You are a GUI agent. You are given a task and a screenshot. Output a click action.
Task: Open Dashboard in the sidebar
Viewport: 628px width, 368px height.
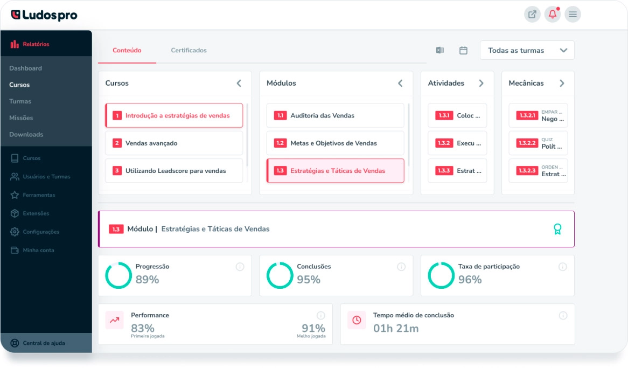[x=25, y=68]
